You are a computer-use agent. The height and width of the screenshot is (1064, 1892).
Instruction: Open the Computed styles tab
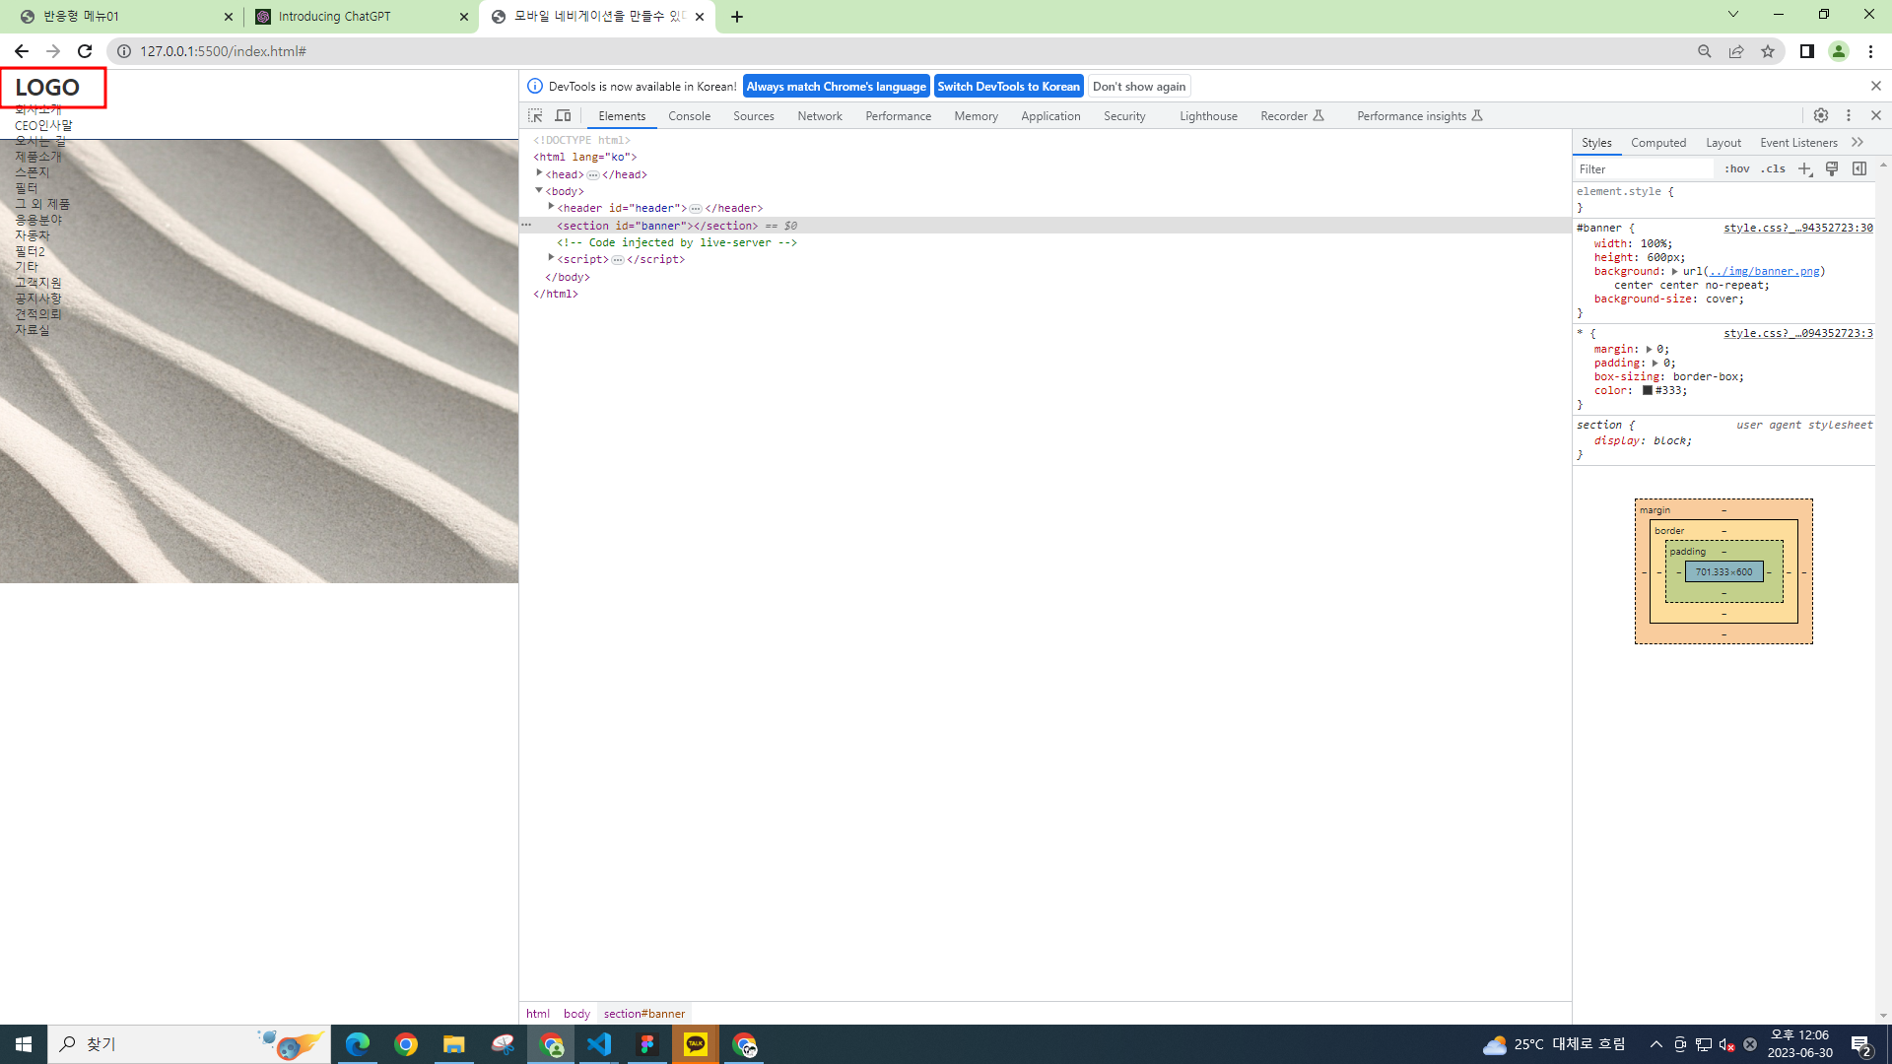pyautogui.click(x=1657, y=143)
